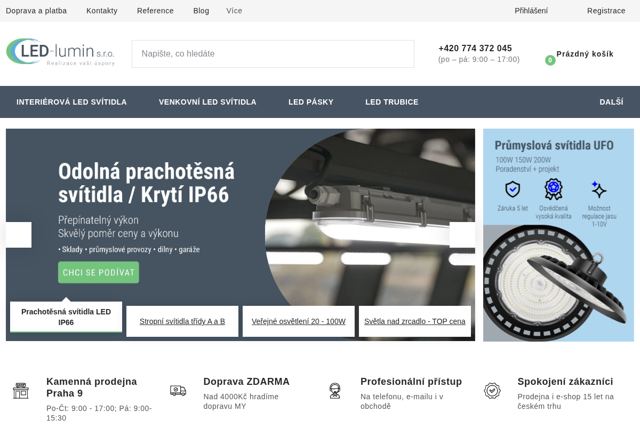The width and height of the screenshot is (640, 427).
Task: Click the opening hours '(po – pá: 9:00 – 17:00)'
Action: coord(479,59)
